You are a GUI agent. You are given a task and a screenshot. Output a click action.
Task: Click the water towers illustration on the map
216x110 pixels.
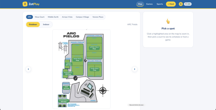tap(63, 48)
